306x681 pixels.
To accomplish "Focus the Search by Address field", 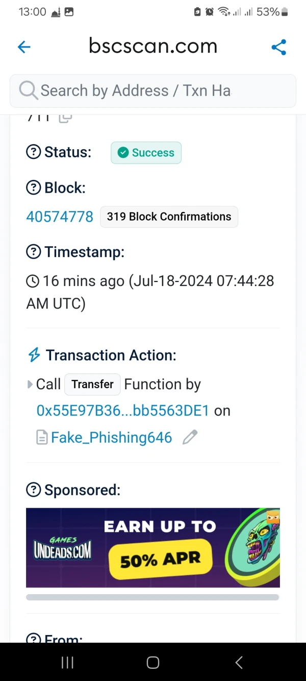I will (x=153, y=91).
